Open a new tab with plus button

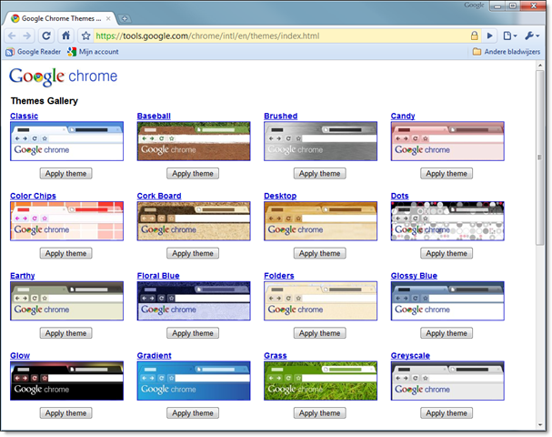coord(125,19)
